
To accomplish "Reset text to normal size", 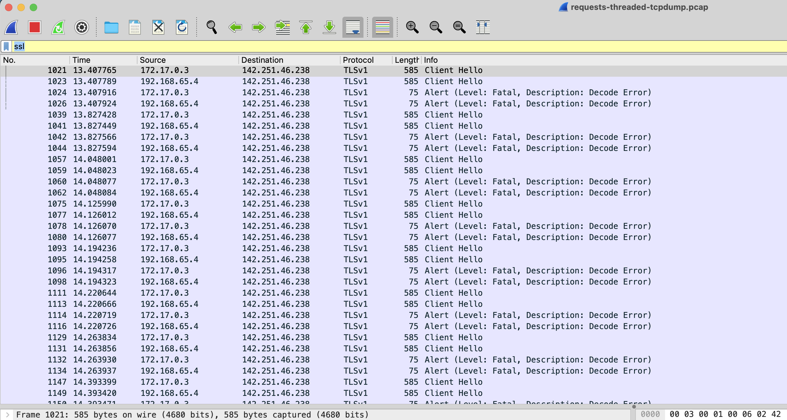I will point(459,27).
